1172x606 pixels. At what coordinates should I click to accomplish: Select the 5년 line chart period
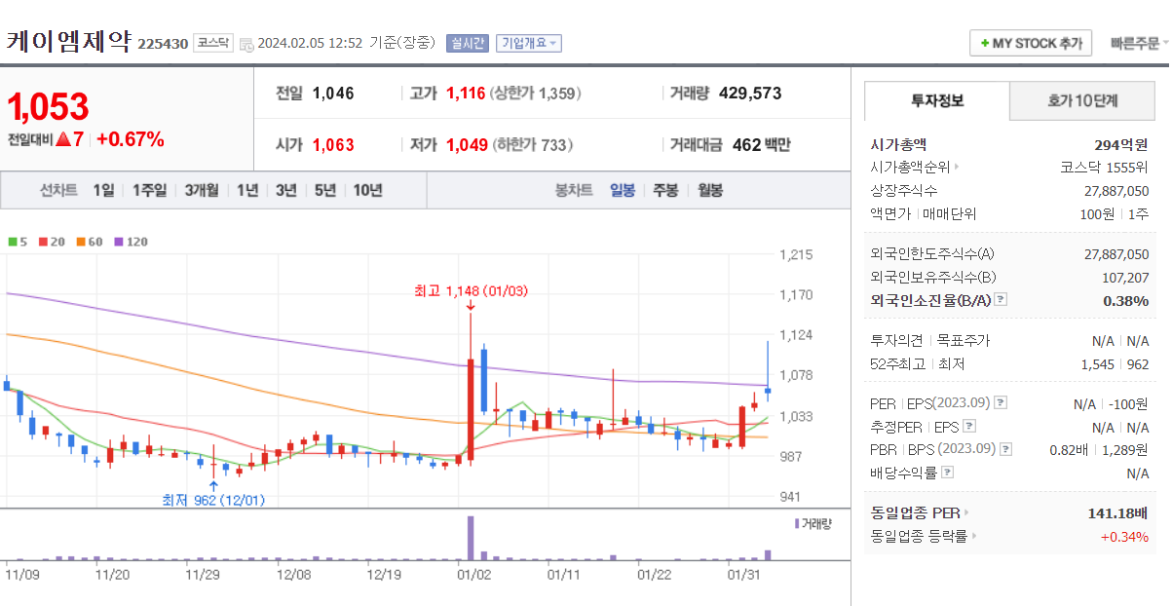325,190
